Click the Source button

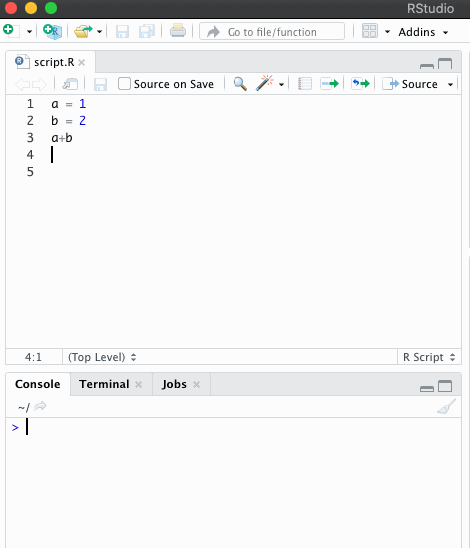point(409,84)
